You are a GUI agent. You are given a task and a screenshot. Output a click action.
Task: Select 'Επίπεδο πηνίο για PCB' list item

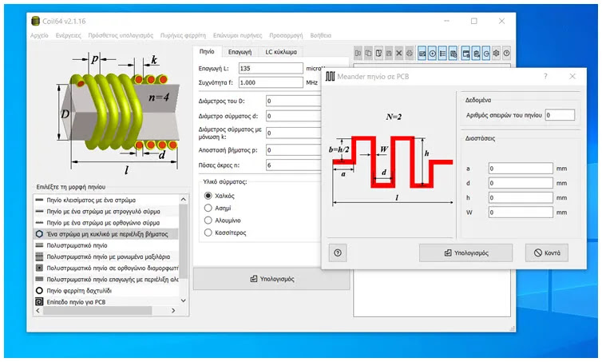click(x=106, y=302)
